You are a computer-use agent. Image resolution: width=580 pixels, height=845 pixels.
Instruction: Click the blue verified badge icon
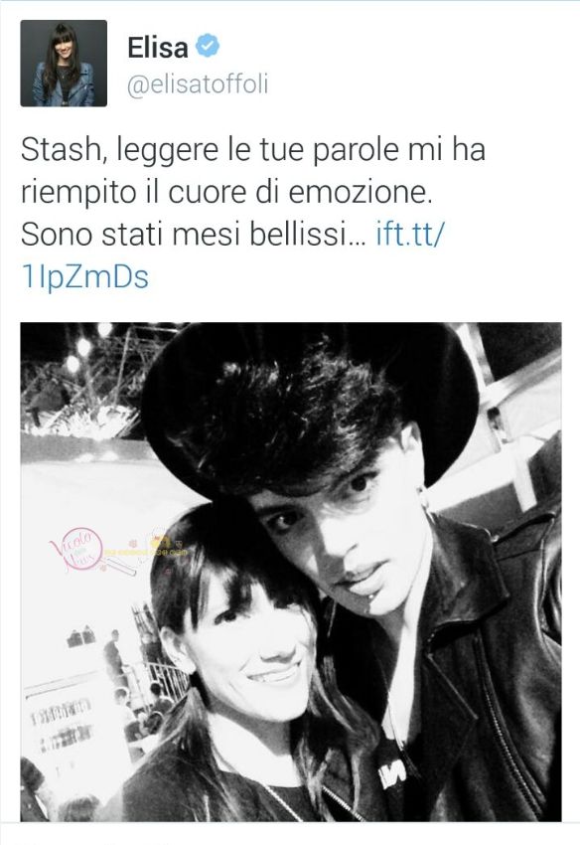click(x=208, y=47)
